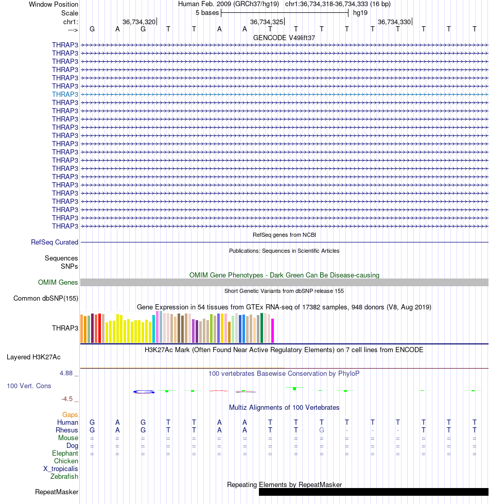Click position marker 36,734,330

[x=394, y=22]
